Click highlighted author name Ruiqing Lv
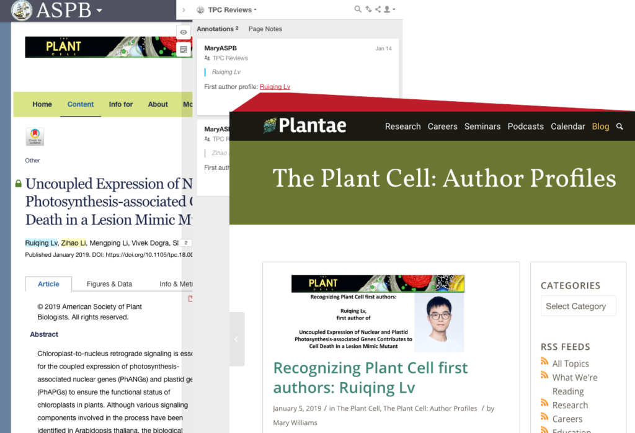Viewport: 635px width, 433px height. (x=42, y=243)
